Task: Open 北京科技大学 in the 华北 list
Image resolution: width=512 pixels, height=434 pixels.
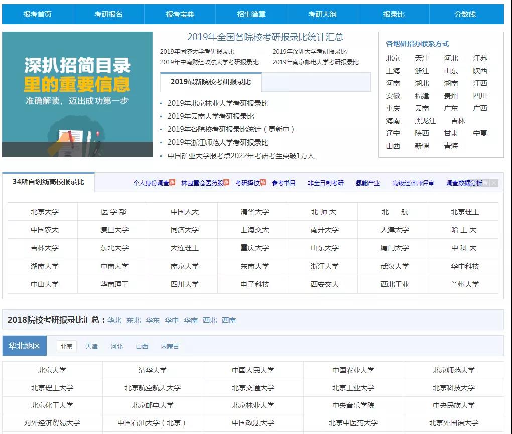Action: 454,388
